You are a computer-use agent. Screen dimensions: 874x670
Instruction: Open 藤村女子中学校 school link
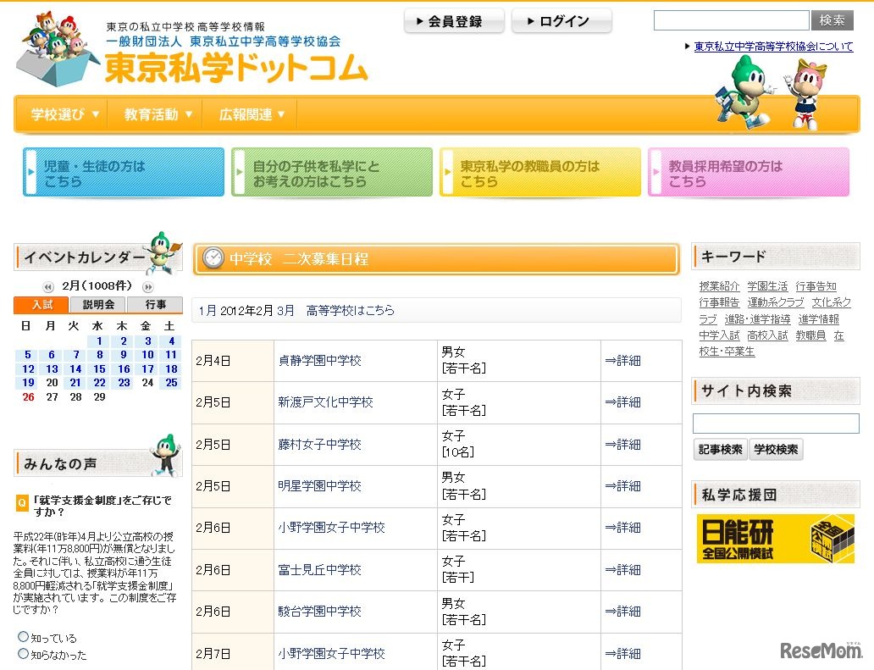point(319,444)
